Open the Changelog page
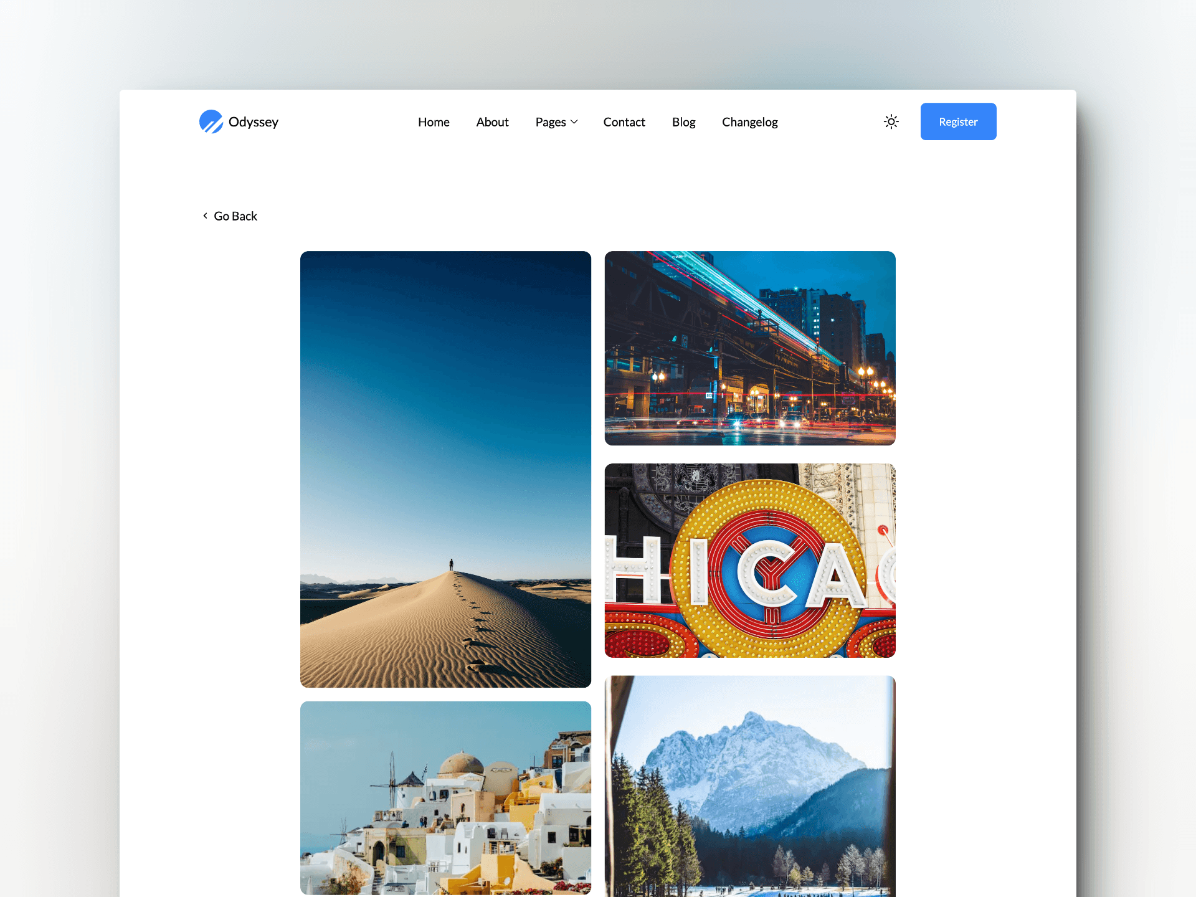This screenshot has width=1196, height=897. click(750, 122)
